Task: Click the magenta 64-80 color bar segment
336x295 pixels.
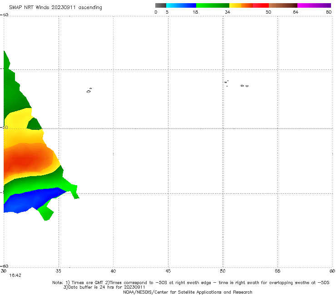Action: (x=314, y=5)
